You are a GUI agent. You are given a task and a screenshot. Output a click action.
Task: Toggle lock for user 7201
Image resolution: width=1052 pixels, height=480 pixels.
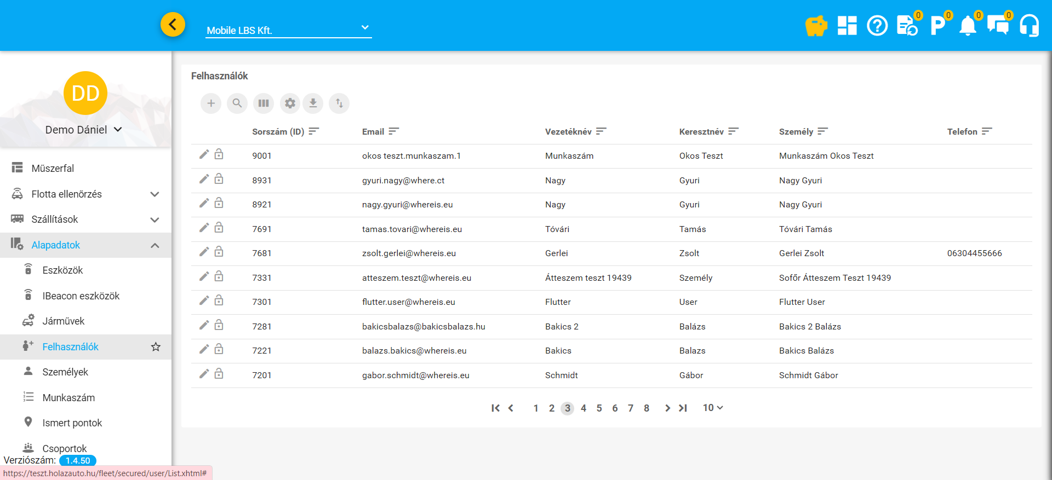click(219, 374)
